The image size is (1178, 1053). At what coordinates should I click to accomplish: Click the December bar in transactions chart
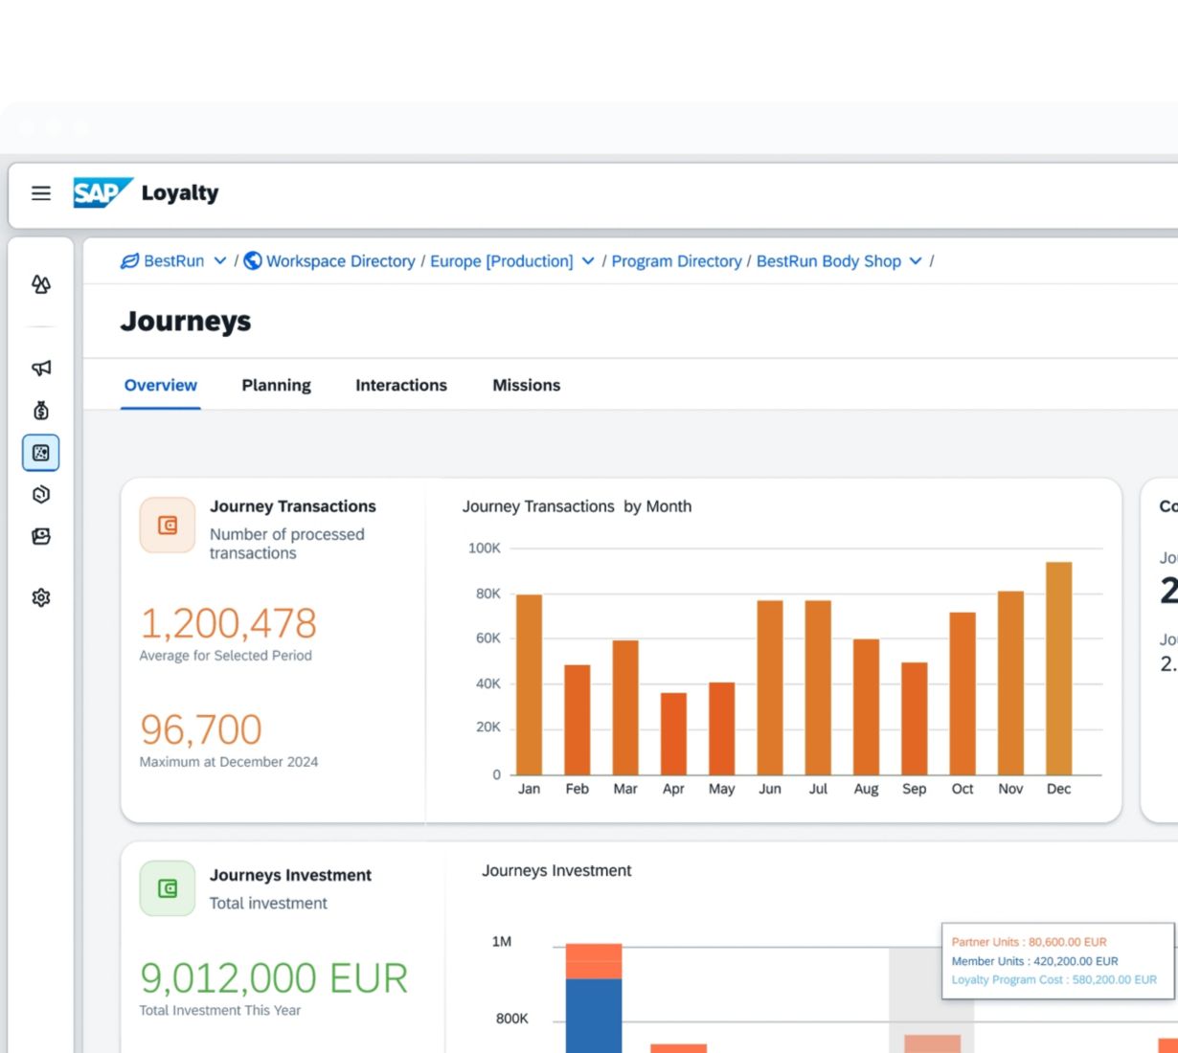[x=1058, y=670]
